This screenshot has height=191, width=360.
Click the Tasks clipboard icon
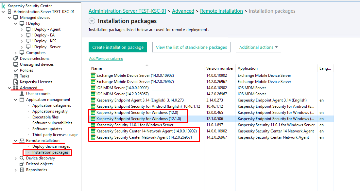(x=16, y=76)
